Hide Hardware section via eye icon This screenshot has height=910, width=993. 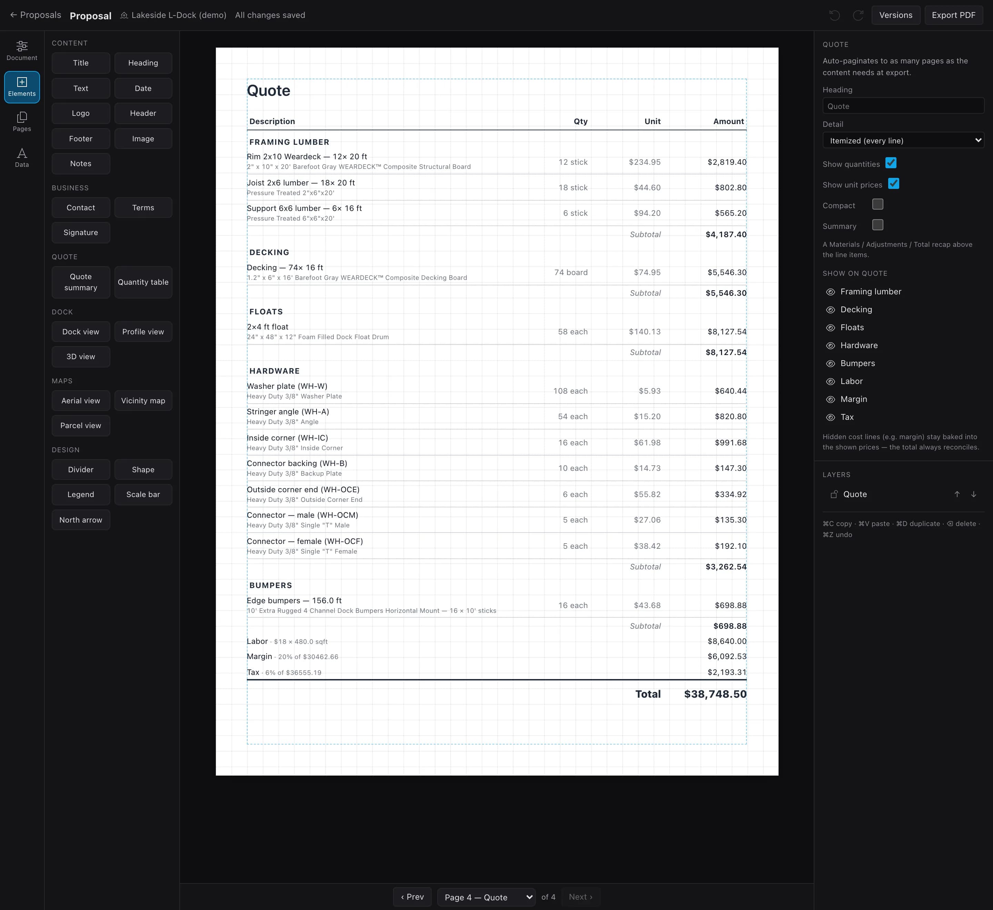tap(831, 346)
